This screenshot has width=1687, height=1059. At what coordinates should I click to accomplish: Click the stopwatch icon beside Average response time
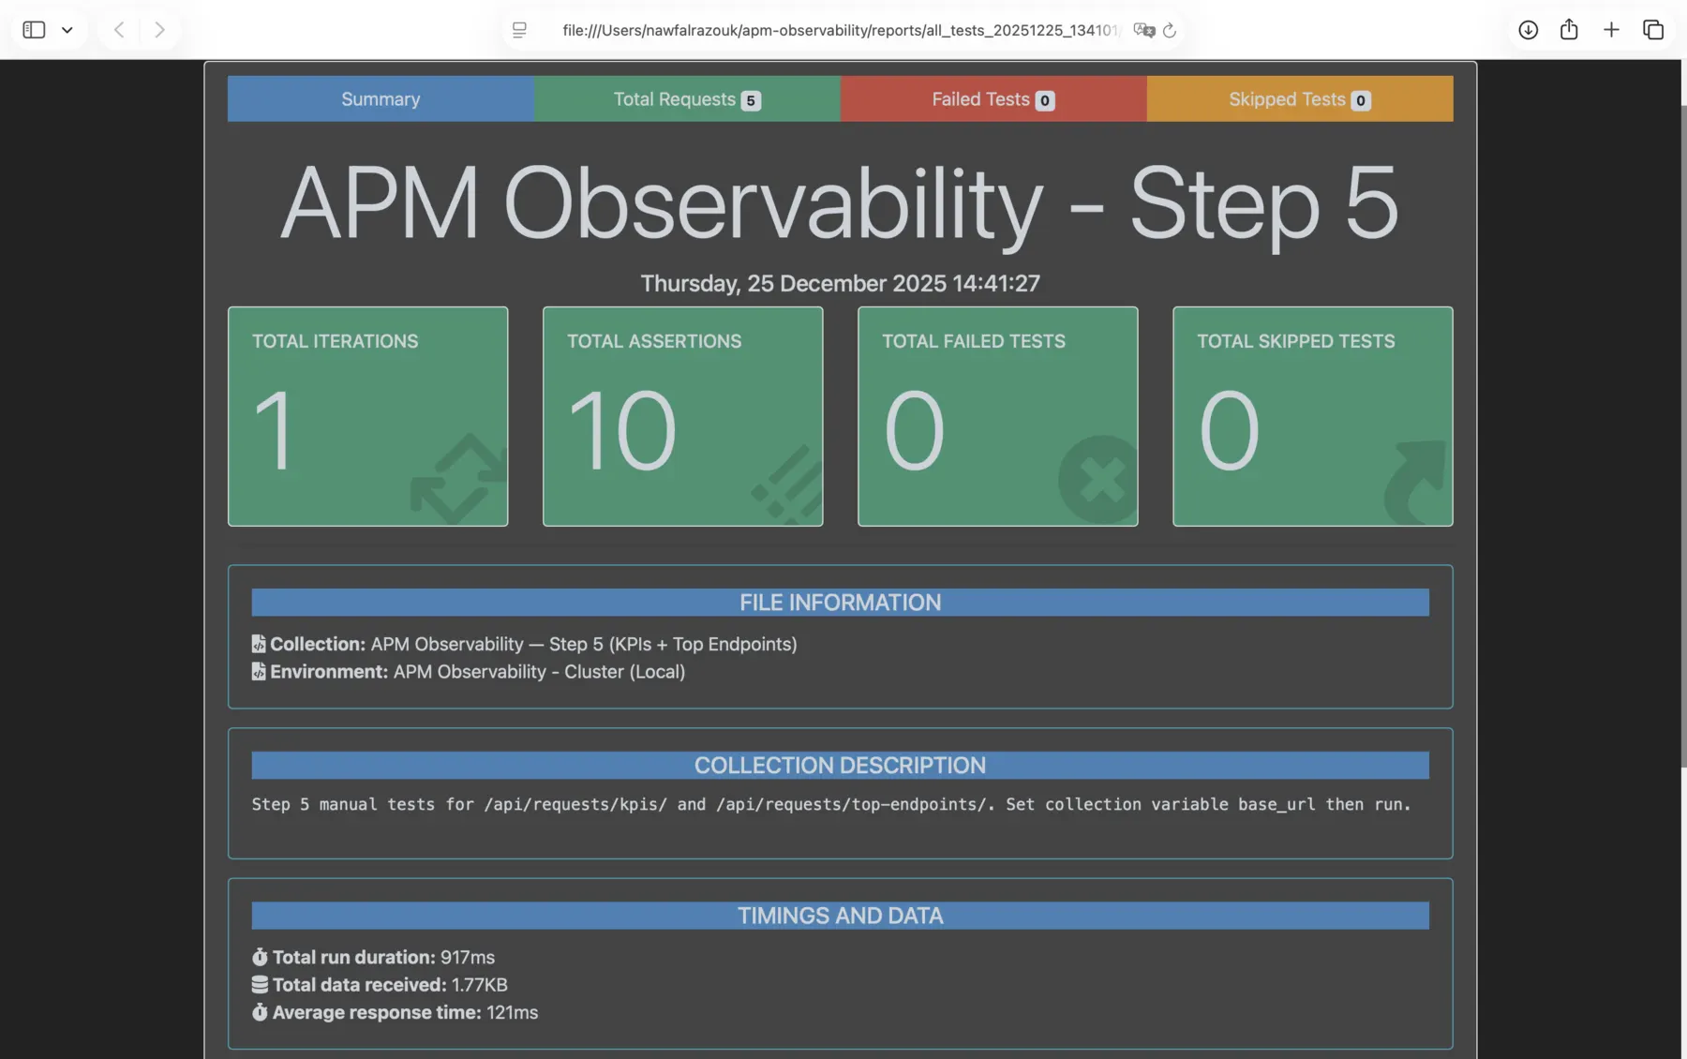coord(260,1012)
